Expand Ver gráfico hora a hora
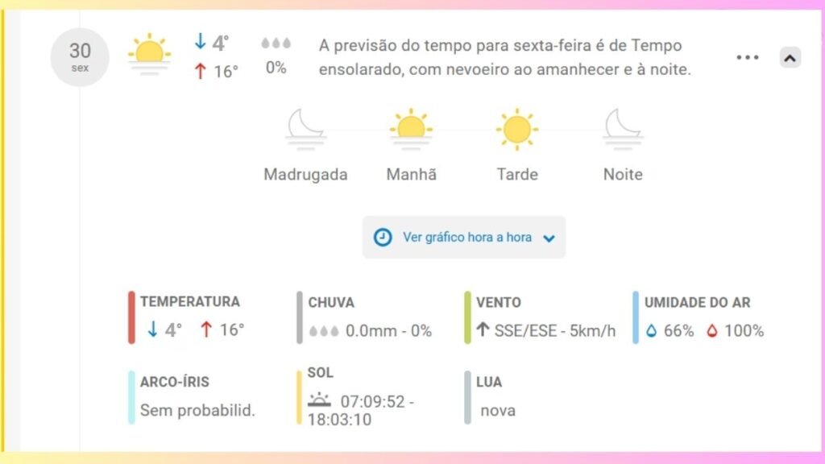The width and height of the screenshot is (825, 464). [x=464, y=238]
